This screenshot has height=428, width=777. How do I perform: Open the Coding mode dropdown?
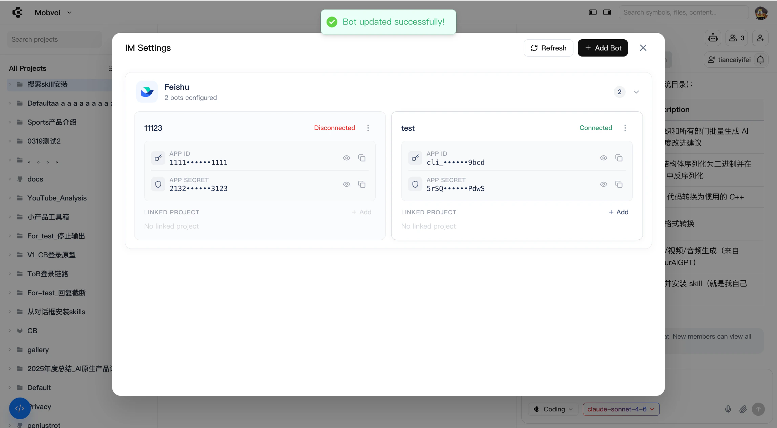coord(553,409)
